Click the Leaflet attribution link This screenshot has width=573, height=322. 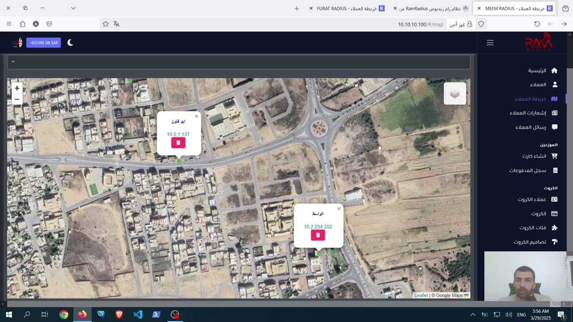click(x=421, y=296)
